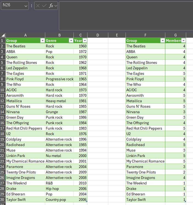Click the Genre header cell

59,41
